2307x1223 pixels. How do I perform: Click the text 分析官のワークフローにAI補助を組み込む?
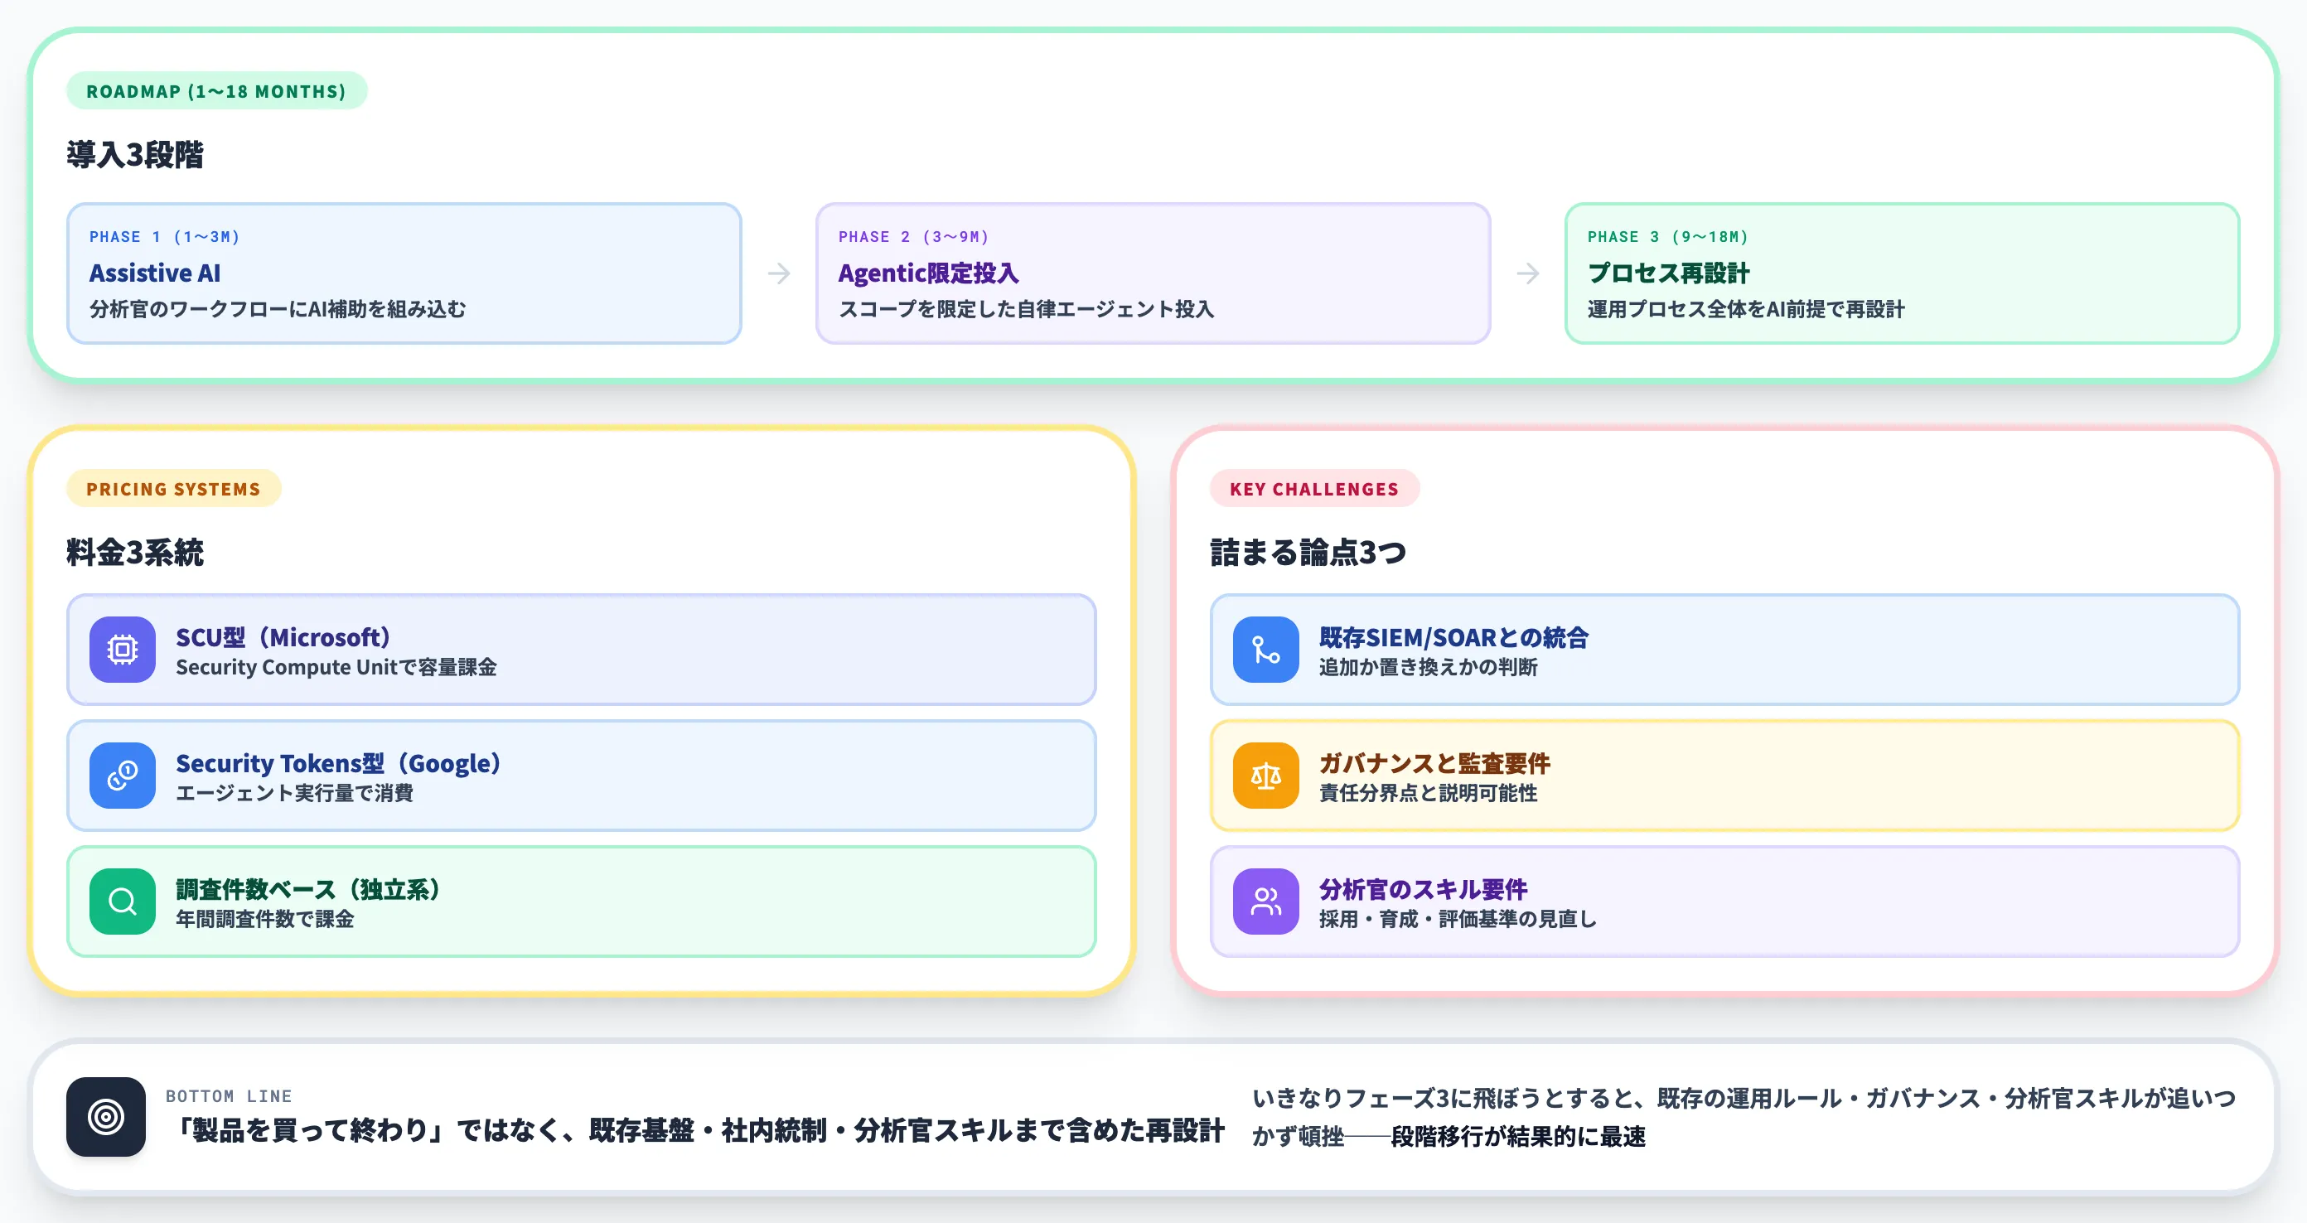coord(278,309)
